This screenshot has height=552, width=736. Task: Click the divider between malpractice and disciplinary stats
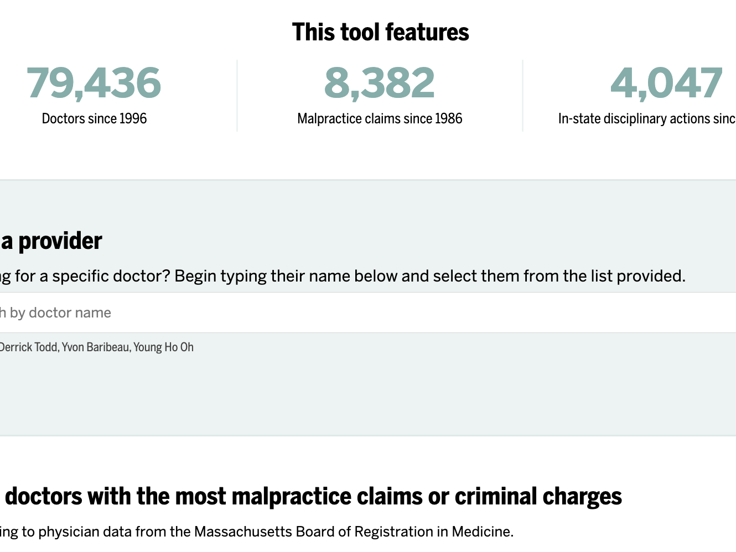tap(522, 95)
